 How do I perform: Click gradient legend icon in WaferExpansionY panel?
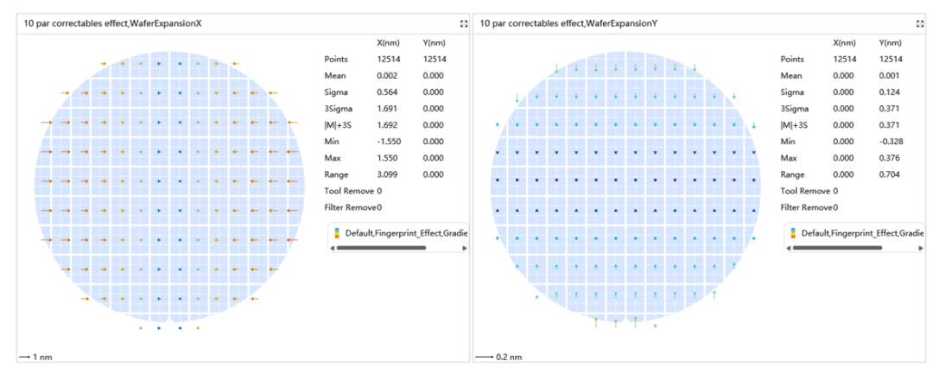point(792,232)
